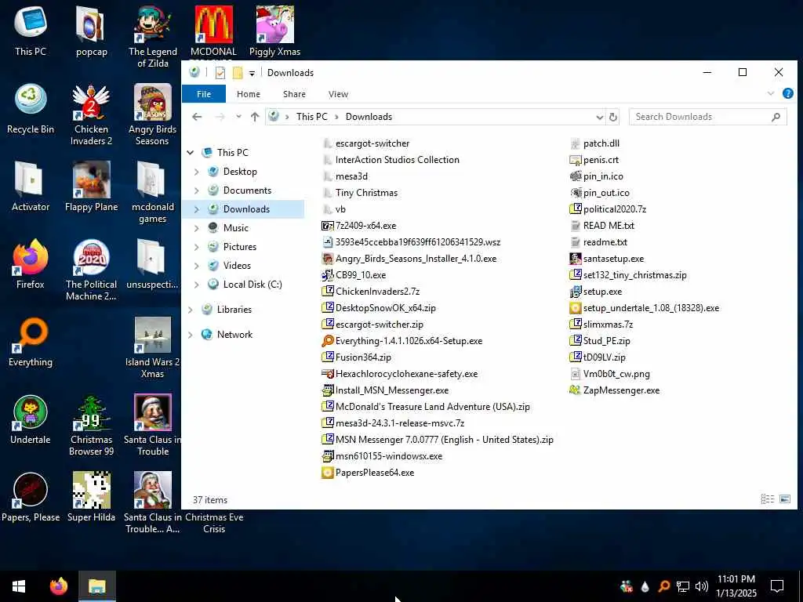Screen dimensions: 803x602
Task: Click File Explorer taskbar button
Action: pos(96,586)
